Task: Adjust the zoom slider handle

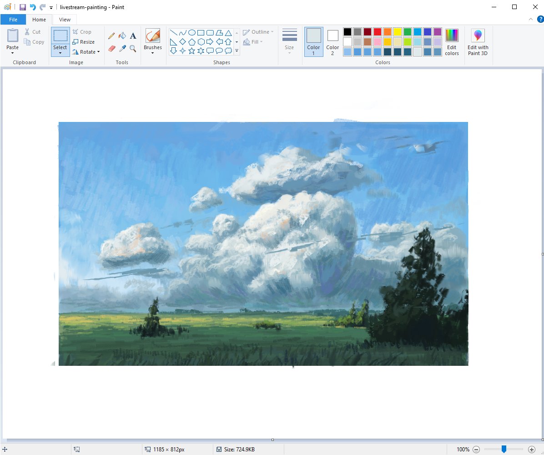Action: click(504, 449)
